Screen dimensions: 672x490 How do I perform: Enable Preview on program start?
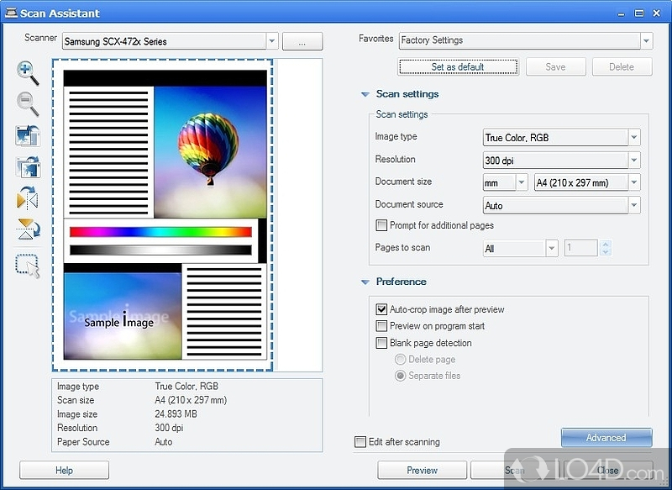pyautogui.click(x=382, y=326)
